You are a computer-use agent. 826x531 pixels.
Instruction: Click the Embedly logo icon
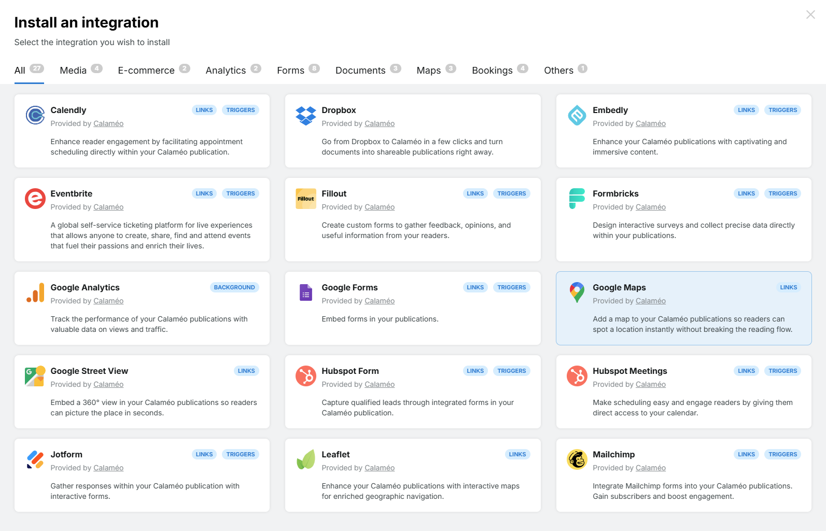[577, 115]
